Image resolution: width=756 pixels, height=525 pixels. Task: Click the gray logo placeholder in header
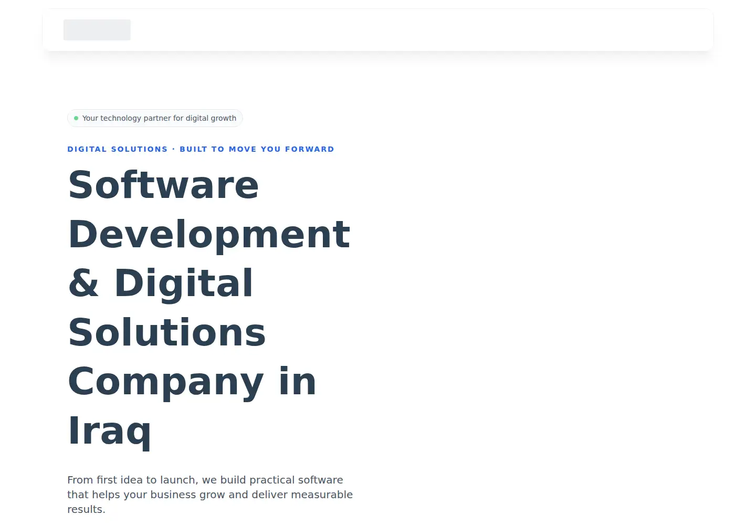point(97,30)
